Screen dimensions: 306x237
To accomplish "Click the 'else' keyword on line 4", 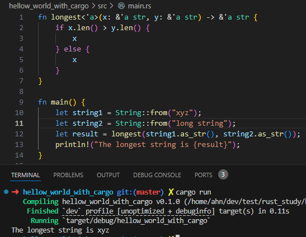I will tap(72, 49).
